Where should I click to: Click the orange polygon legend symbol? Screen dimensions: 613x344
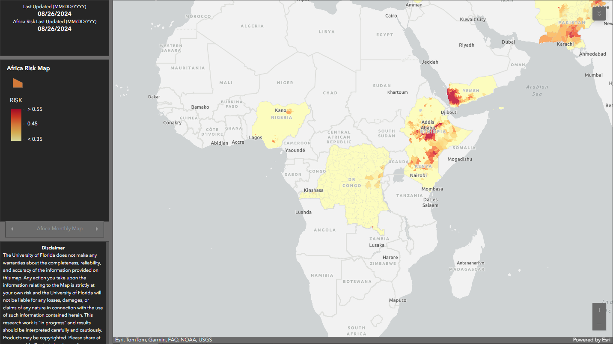(x=18, y=83)
